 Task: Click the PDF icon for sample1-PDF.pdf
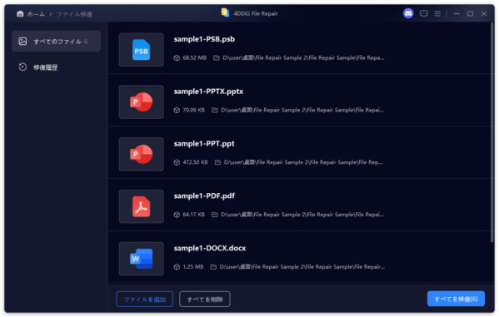(x=142, y=206)
